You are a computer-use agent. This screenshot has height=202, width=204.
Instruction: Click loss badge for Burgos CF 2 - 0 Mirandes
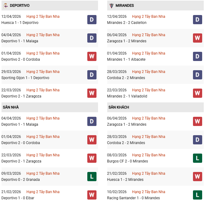tap(198, 158)
